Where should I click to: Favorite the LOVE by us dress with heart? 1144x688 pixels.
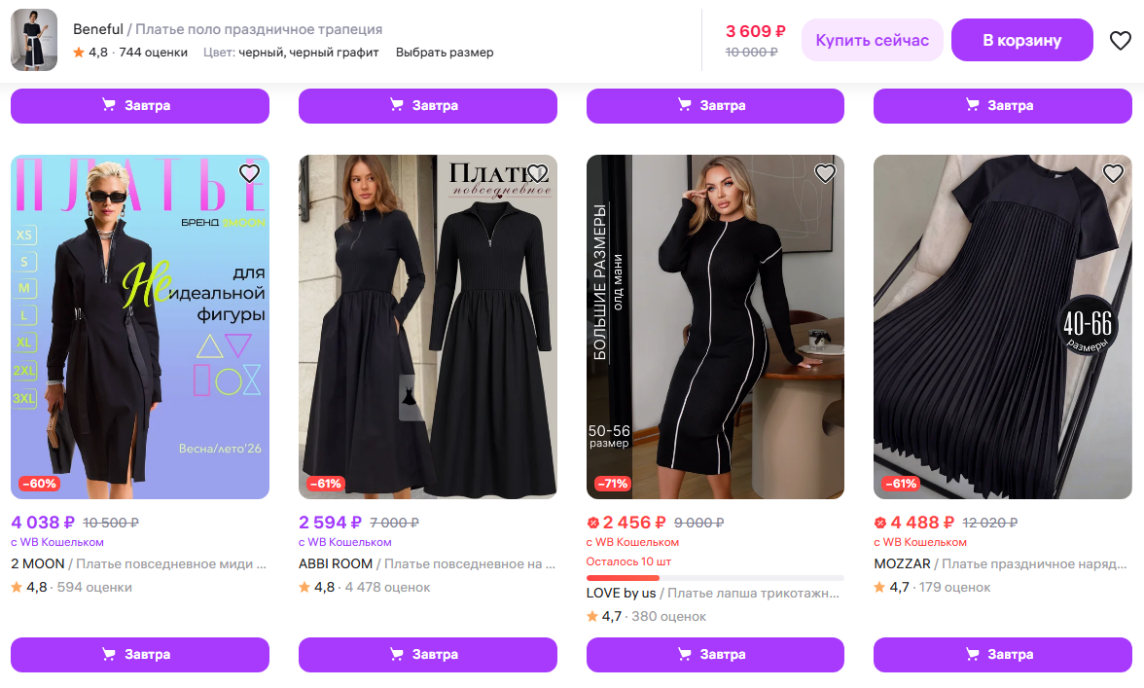click(x=825, y=173)
